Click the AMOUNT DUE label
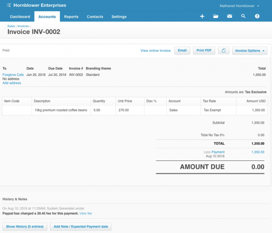Image resolution: width=272 pixels, height=233 pixels. tap(202, 167)
